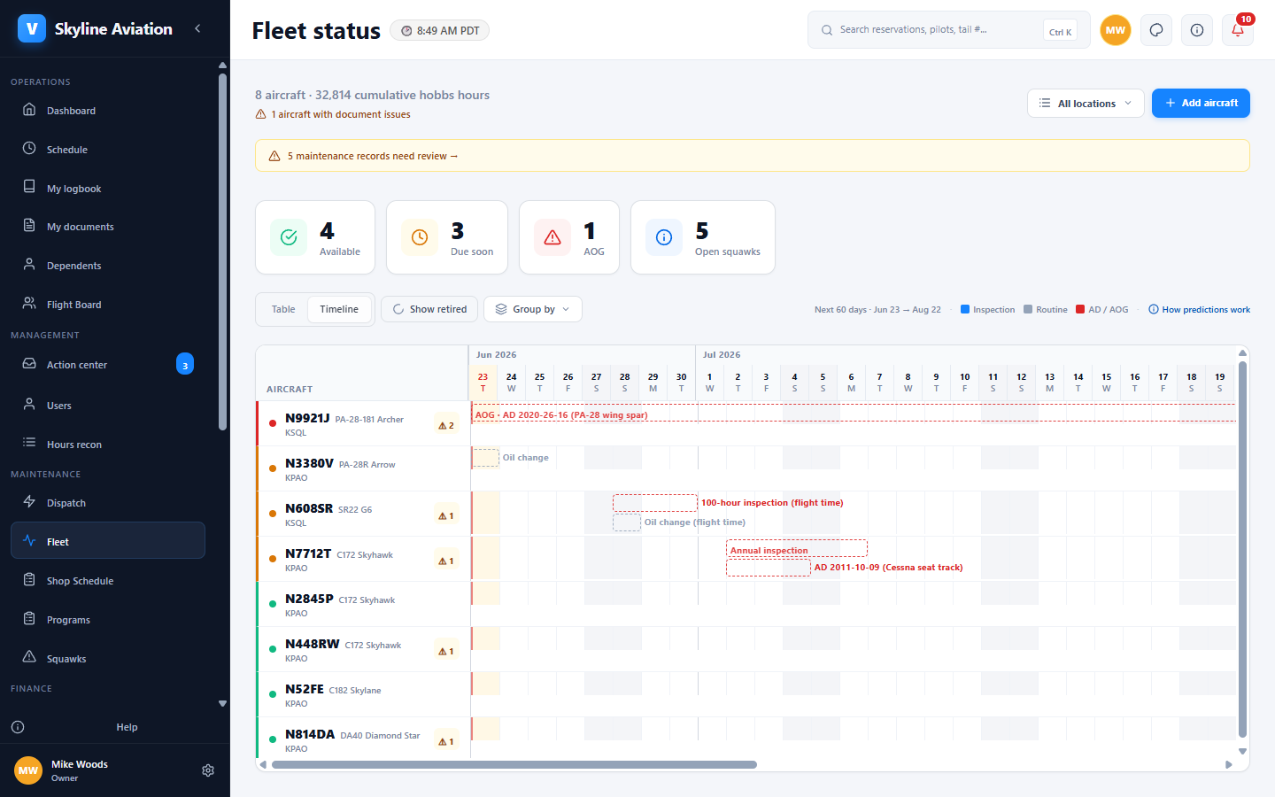Click the horizontal timeline scrollbar
Image resolution: width=1275 pixels, height=797 pixels.
[x=514, y=764]
